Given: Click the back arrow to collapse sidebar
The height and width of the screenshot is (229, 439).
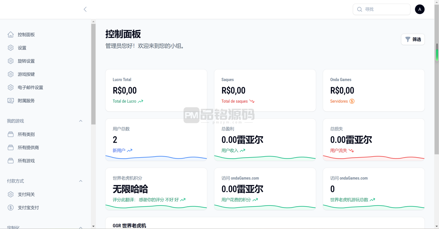Looking at the screenshot, I should click(85, 9).
